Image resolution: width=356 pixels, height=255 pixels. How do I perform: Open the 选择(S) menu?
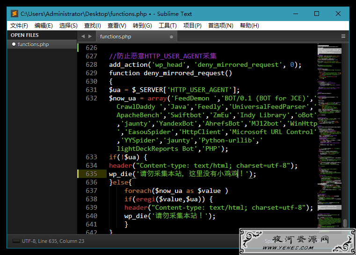68,26
